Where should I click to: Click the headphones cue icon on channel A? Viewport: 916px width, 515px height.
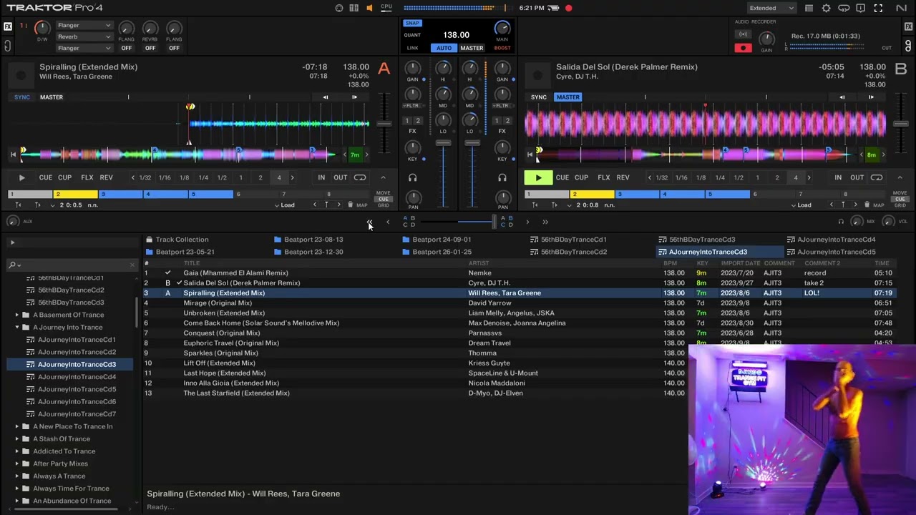413,177
